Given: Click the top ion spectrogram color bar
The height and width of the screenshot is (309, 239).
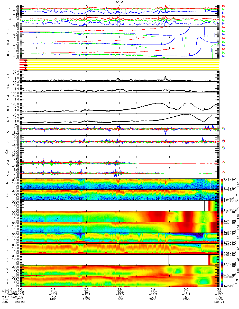Looking at the screenshot, I should [x=222, y=184].
